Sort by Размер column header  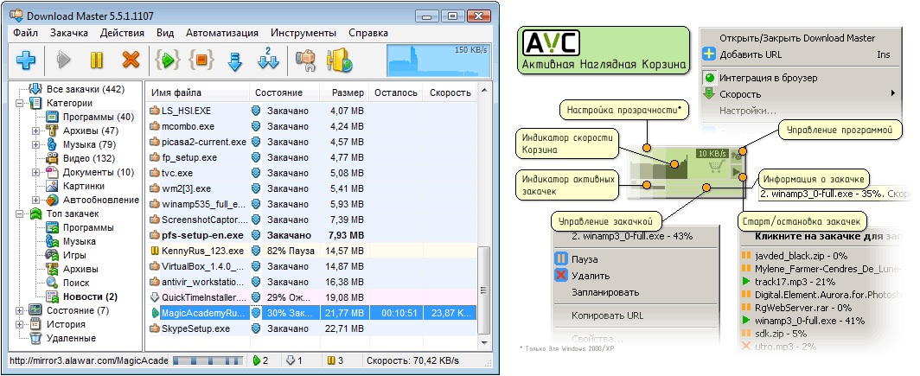344,92
